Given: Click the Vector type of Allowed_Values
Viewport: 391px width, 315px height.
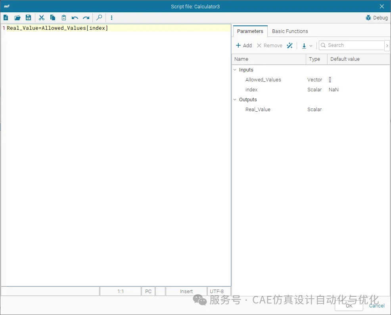Looking at the screenshot, I should (315, 80).
